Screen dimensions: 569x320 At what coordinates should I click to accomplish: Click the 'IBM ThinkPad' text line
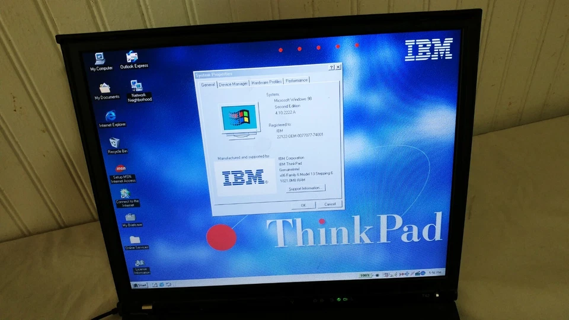pos(290,164)
